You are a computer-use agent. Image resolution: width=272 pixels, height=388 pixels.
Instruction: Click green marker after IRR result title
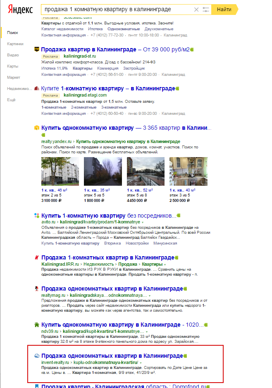(x=177, y=257)
